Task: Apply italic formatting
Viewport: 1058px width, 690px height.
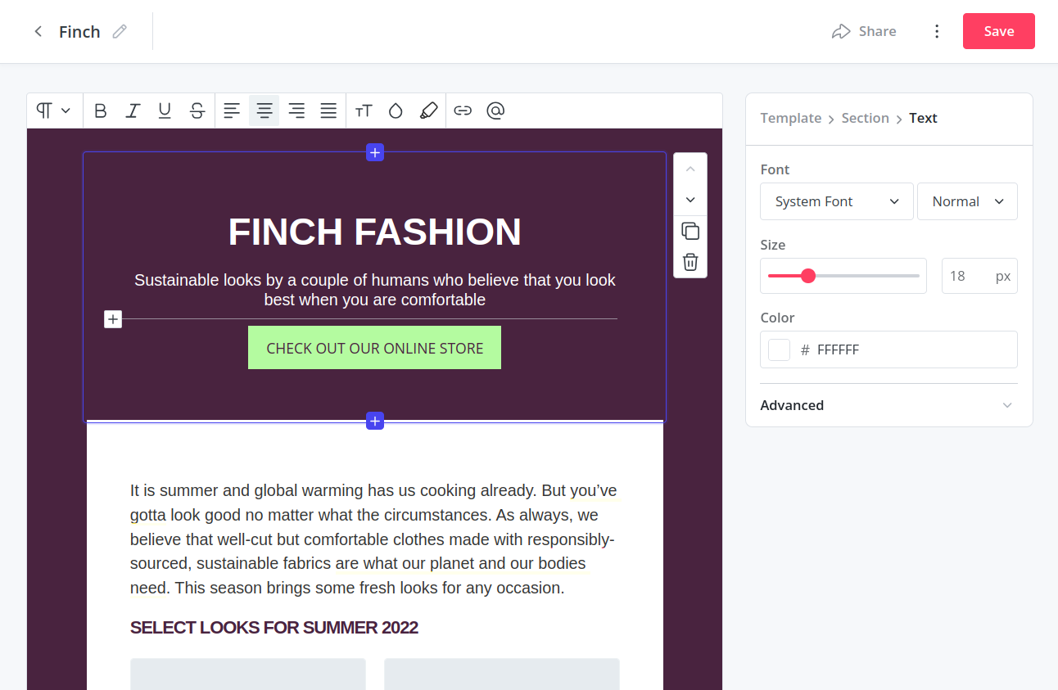Action: [x=132, y=110]
